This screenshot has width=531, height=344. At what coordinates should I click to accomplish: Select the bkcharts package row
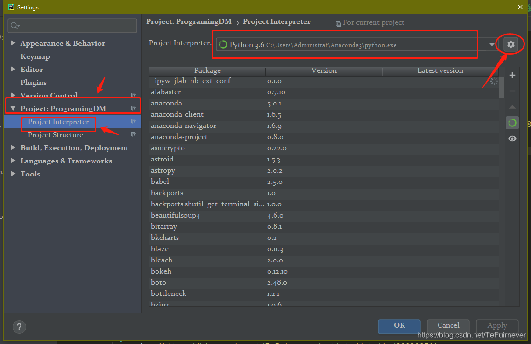[324, 238]
